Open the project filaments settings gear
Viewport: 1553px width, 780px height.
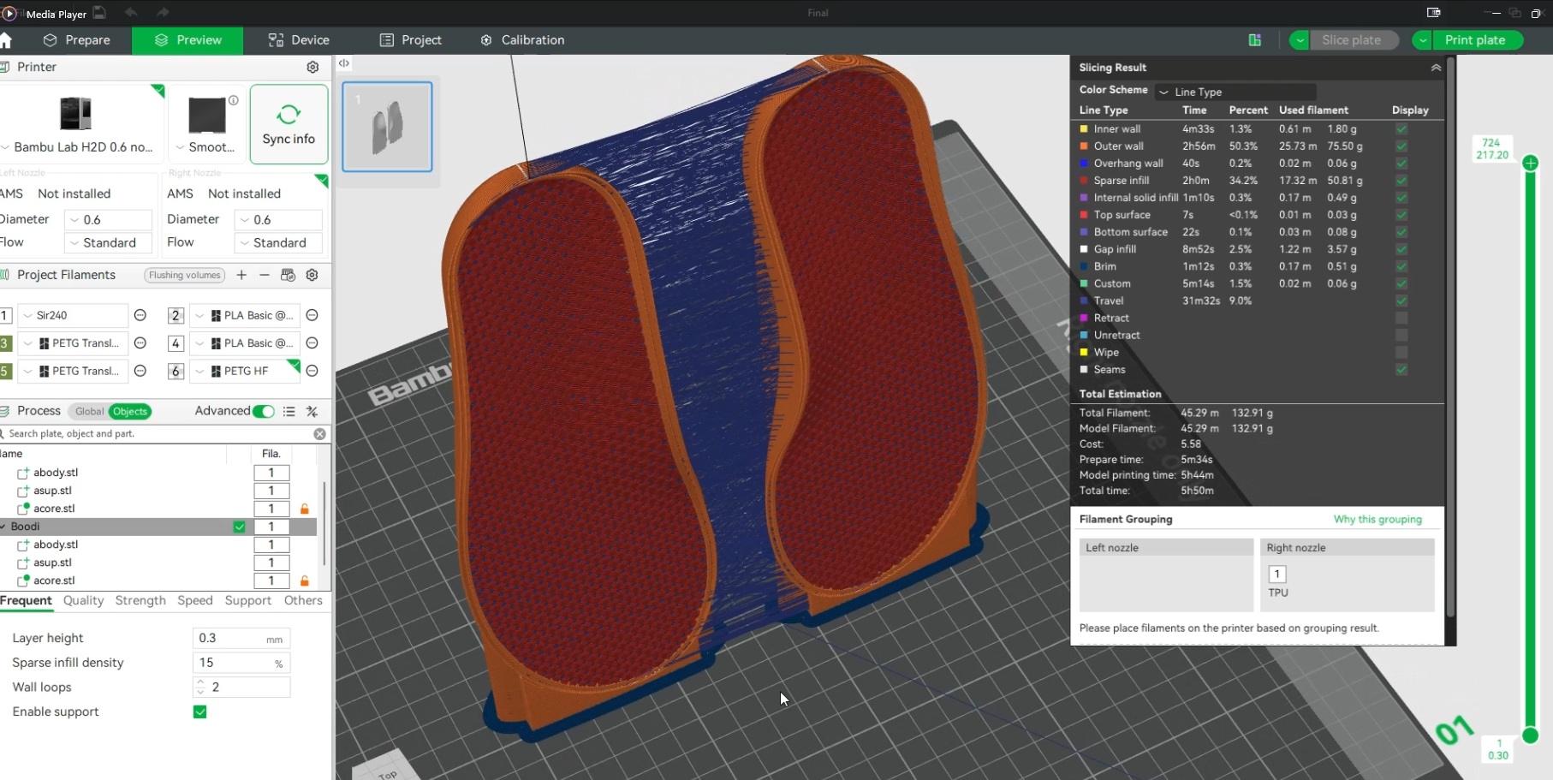(312, 275)
